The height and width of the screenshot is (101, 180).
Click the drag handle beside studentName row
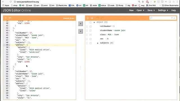coord(87,31)
